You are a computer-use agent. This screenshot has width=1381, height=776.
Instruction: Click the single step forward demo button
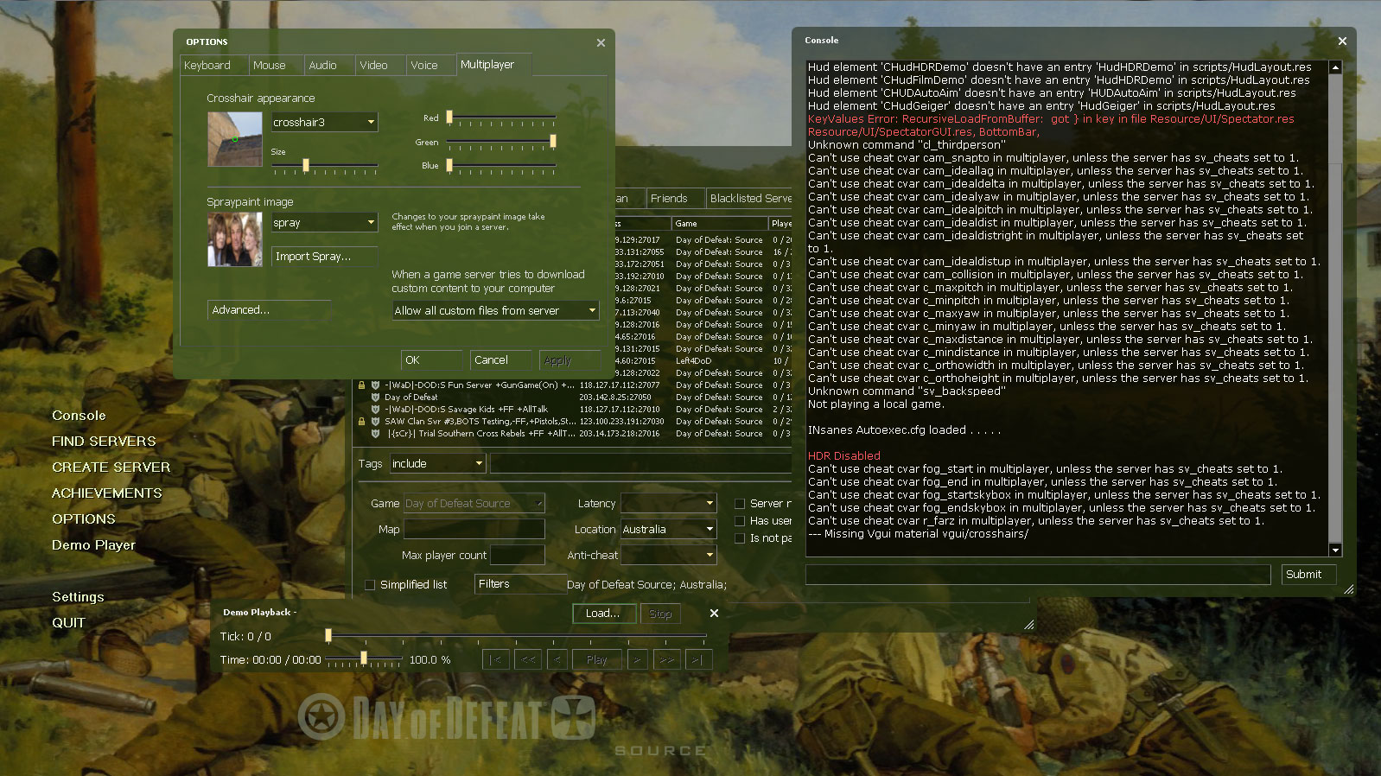(637, 659)
